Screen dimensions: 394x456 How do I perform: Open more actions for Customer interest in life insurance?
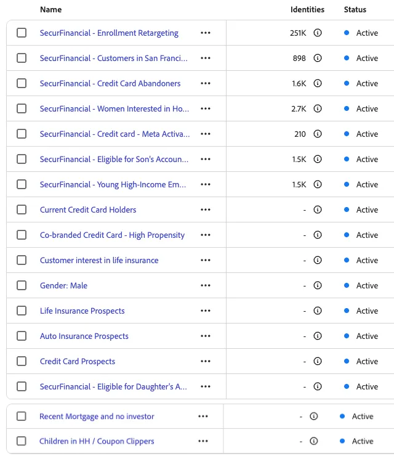[x=206, y=260]
